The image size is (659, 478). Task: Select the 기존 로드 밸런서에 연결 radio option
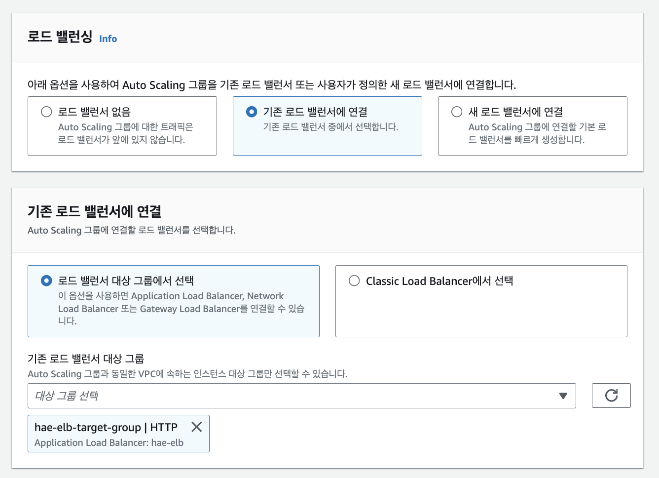[252, 112]
